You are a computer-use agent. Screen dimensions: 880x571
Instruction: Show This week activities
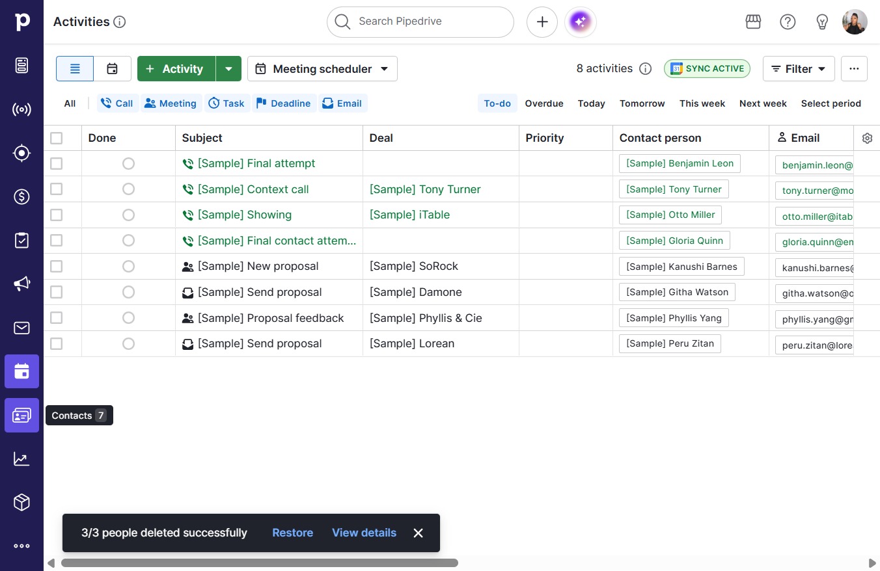click(702, 103)
